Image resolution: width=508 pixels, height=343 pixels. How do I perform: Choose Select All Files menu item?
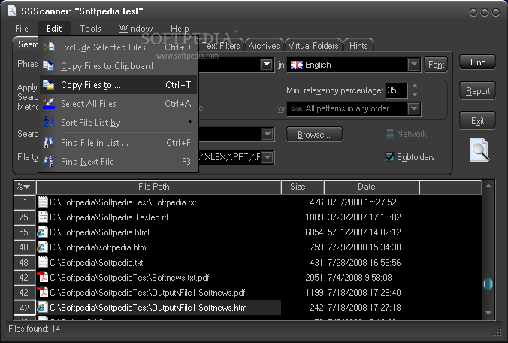pyautogui.click(x=118, y=103)
